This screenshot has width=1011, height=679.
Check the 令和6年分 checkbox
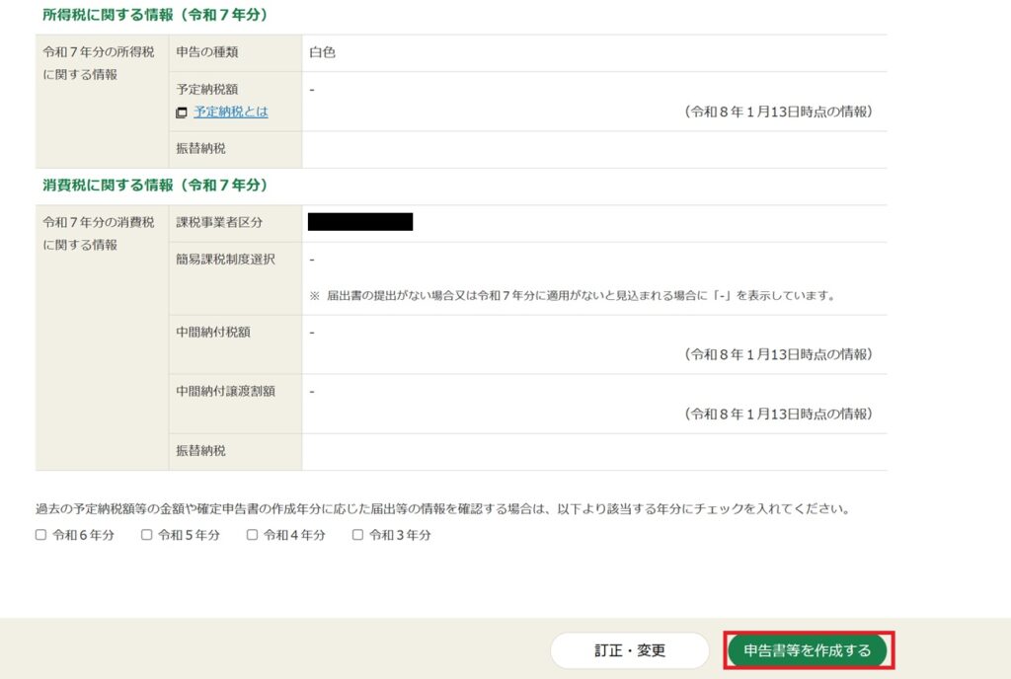(41, 535)
